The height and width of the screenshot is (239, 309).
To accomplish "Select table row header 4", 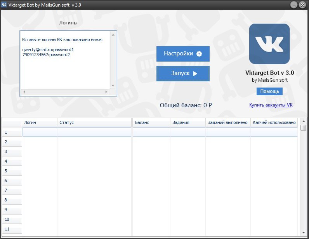I will pyautogui.click(x=12, y=161).
